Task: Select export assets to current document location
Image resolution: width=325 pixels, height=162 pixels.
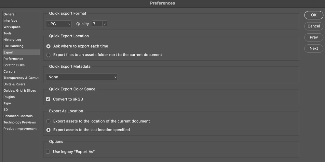Action: (x=48, y=121)
